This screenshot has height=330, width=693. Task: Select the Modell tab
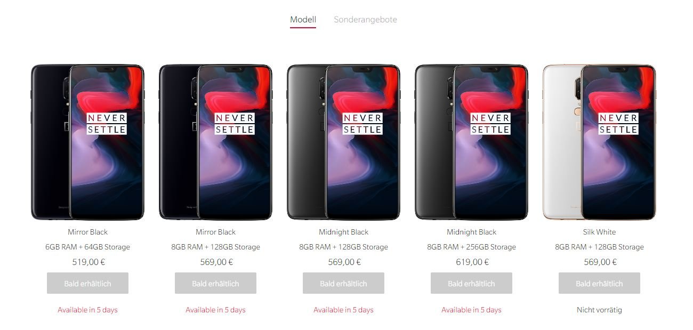tap(303, 20)
